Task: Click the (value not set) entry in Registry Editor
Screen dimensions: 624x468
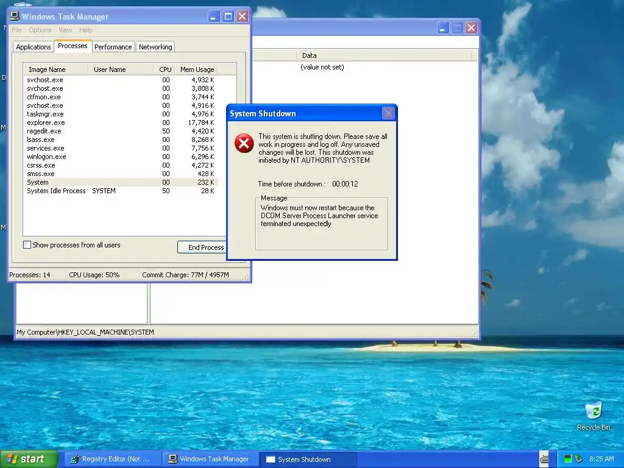Action: point(322,67)
